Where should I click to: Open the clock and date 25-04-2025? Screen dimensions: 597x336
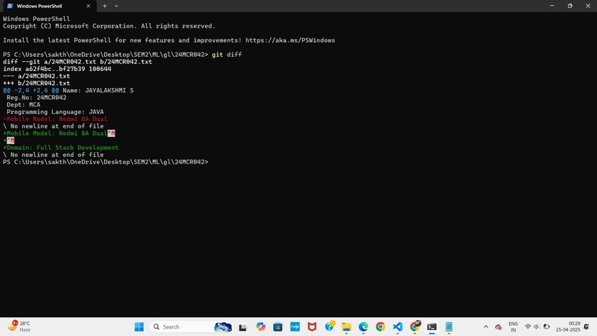coord(568,327)
